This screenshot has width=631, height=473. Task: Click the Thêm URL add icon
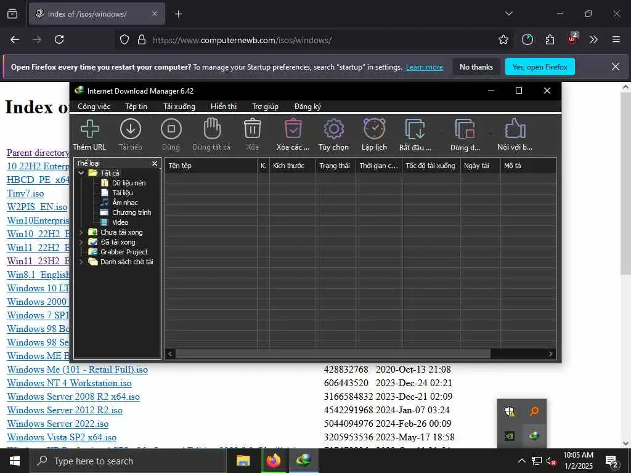(x=89, y=129)
